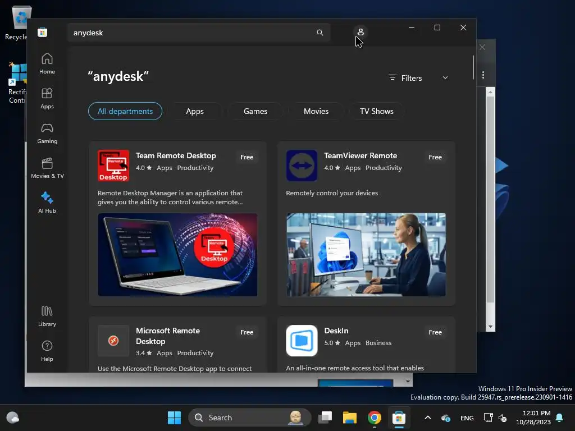Image resolution: width=575 pixels, height=431 pixels.
Task: Open File Explorer from the taskbar
Action: point(349,418)
